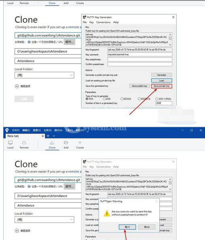
Task: Focus the Key comment field in upper PuTTY window
Action: tap(140, 55)
